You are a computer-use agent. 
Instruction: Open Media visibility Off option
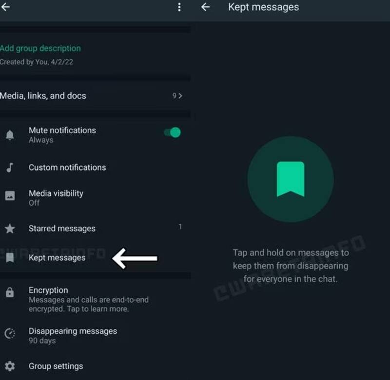pyautogui.click(x=56, y=198)
